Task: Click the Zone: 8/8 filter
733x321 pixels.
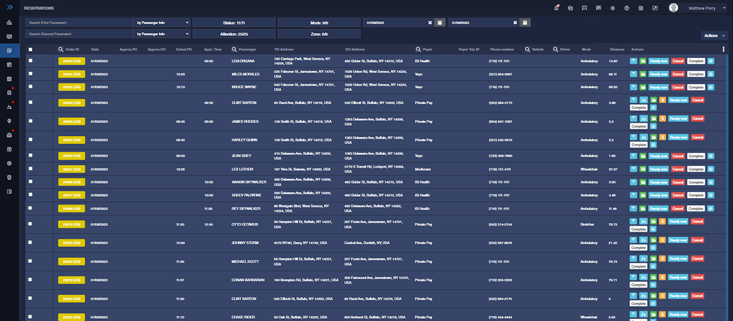Action: tap(319, 34)
